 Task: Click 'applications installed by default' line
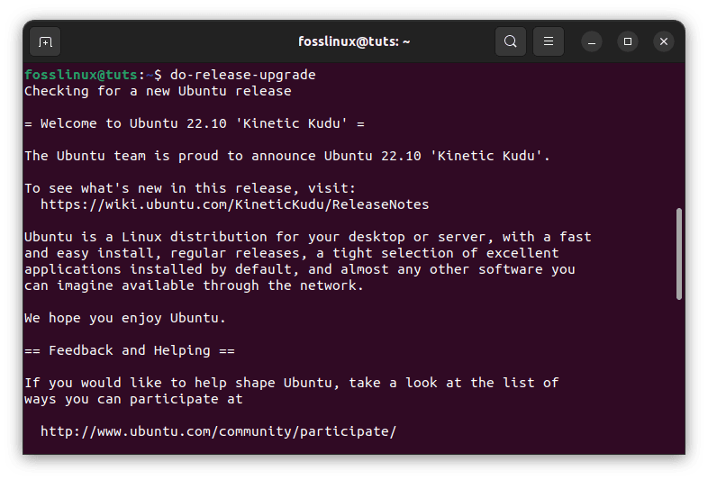300,269
